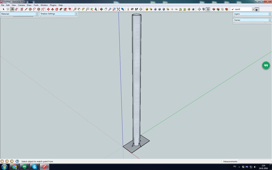The image size is (272, 170).
Task: Open the Layer0 dropdown list
Action: [x=253, y=9]
